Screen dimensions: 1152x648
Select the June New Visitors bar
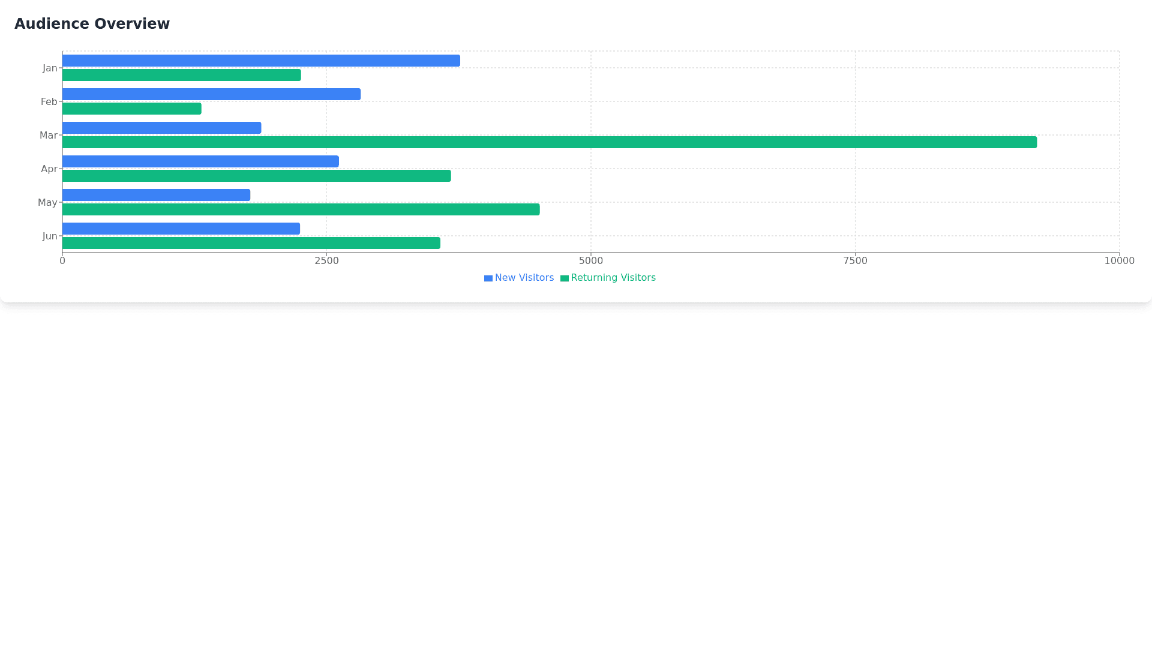(181, 229)
